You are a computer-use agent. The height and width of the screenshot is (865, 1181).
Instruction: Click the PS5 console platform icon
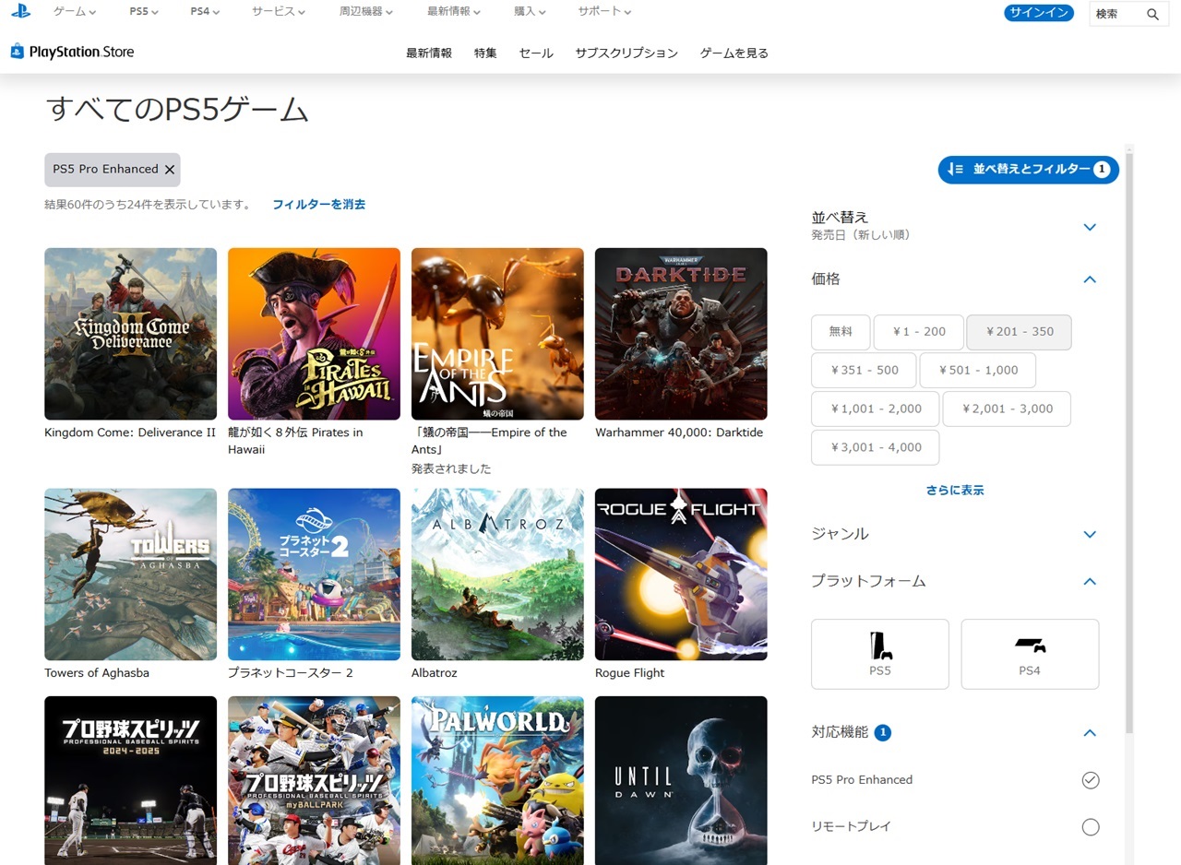click(x=880, y=646)
